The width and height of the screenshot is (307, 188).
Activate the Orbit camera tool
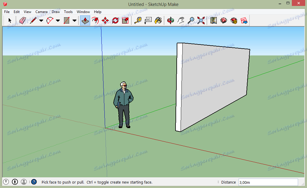click(x=170, y=20)
